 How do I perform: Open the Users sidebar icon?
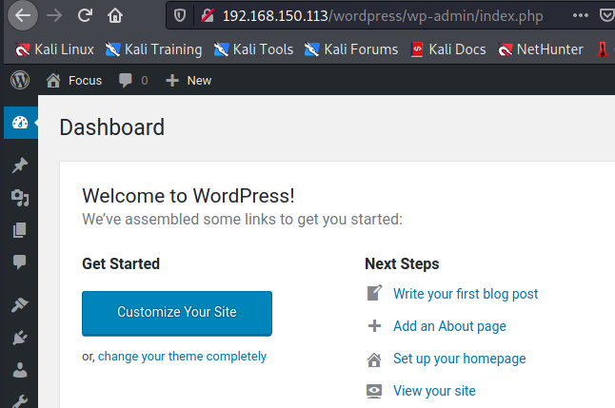pos(19,370)
